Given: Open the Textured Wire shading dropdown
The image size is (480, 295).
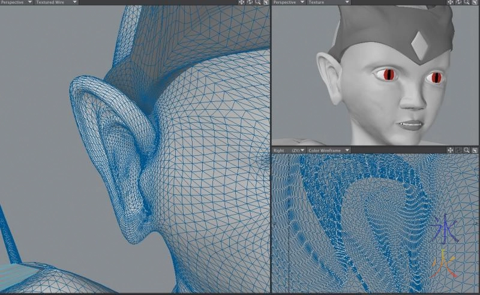Looking at the screenshot, I should point(56,2).
